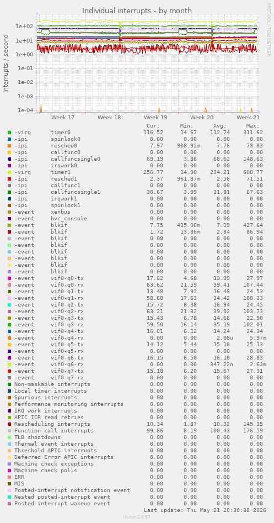Select the callfuncsingle0 legend label
The height and width of the screenshot is (523, 274).
[x=76, y=159]
